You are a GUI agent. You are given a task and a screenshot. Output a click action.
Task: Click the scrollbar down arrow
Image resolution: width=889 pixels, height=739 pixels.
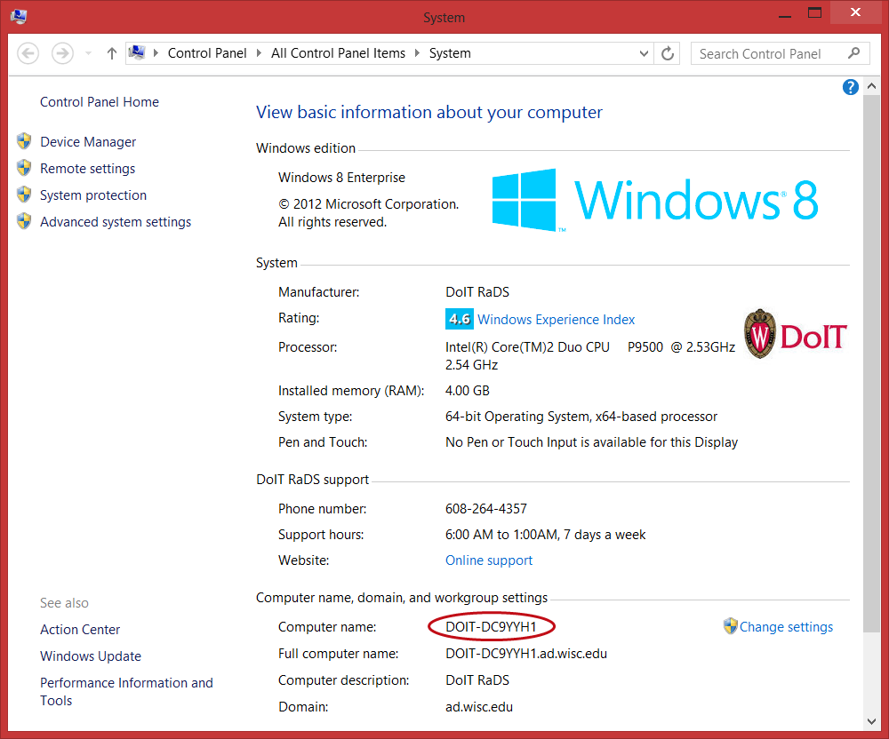click(x=871, y=721)
